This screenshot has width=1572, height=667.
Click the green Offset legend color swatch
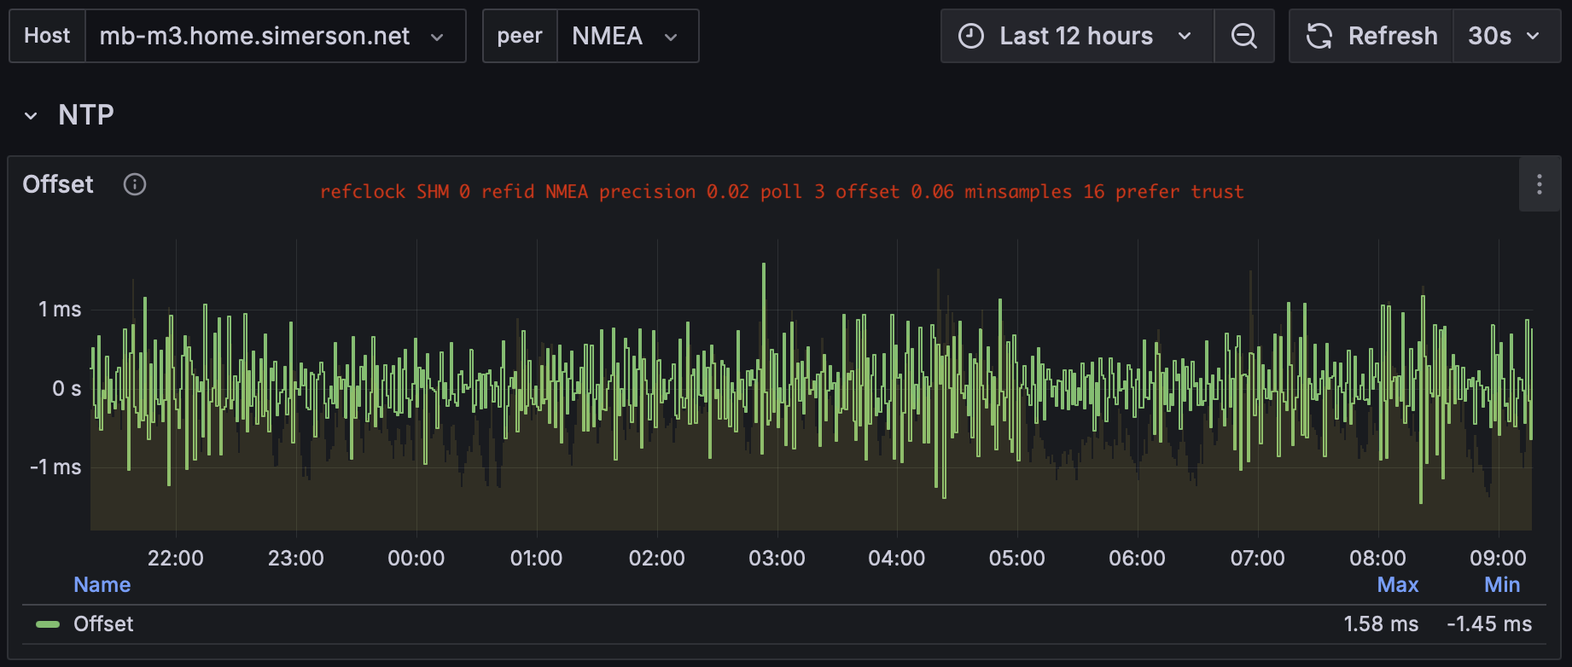click(48, 624)
